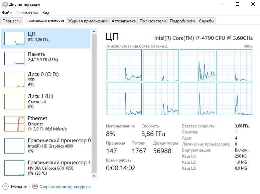
Task: Click the fourth logical processor graph, top row
Action: pos(234,65)
